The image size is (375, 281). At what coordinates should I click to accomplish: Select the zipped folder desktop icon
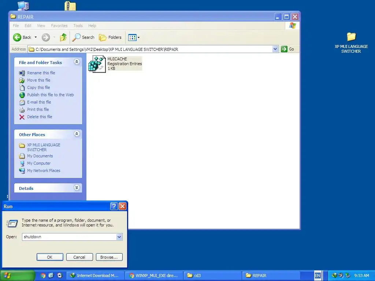[70, 6]
